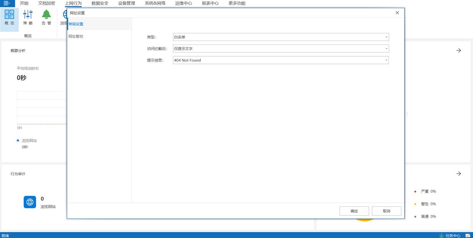
Task: Click the 浏览网站 globe icon in 行为审计
Action: [x=30, y=202]
